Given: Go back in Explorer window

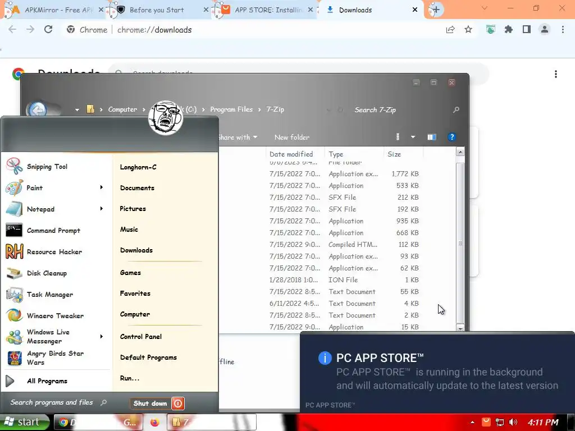Looking at the screenshot, I should [38, 110].
